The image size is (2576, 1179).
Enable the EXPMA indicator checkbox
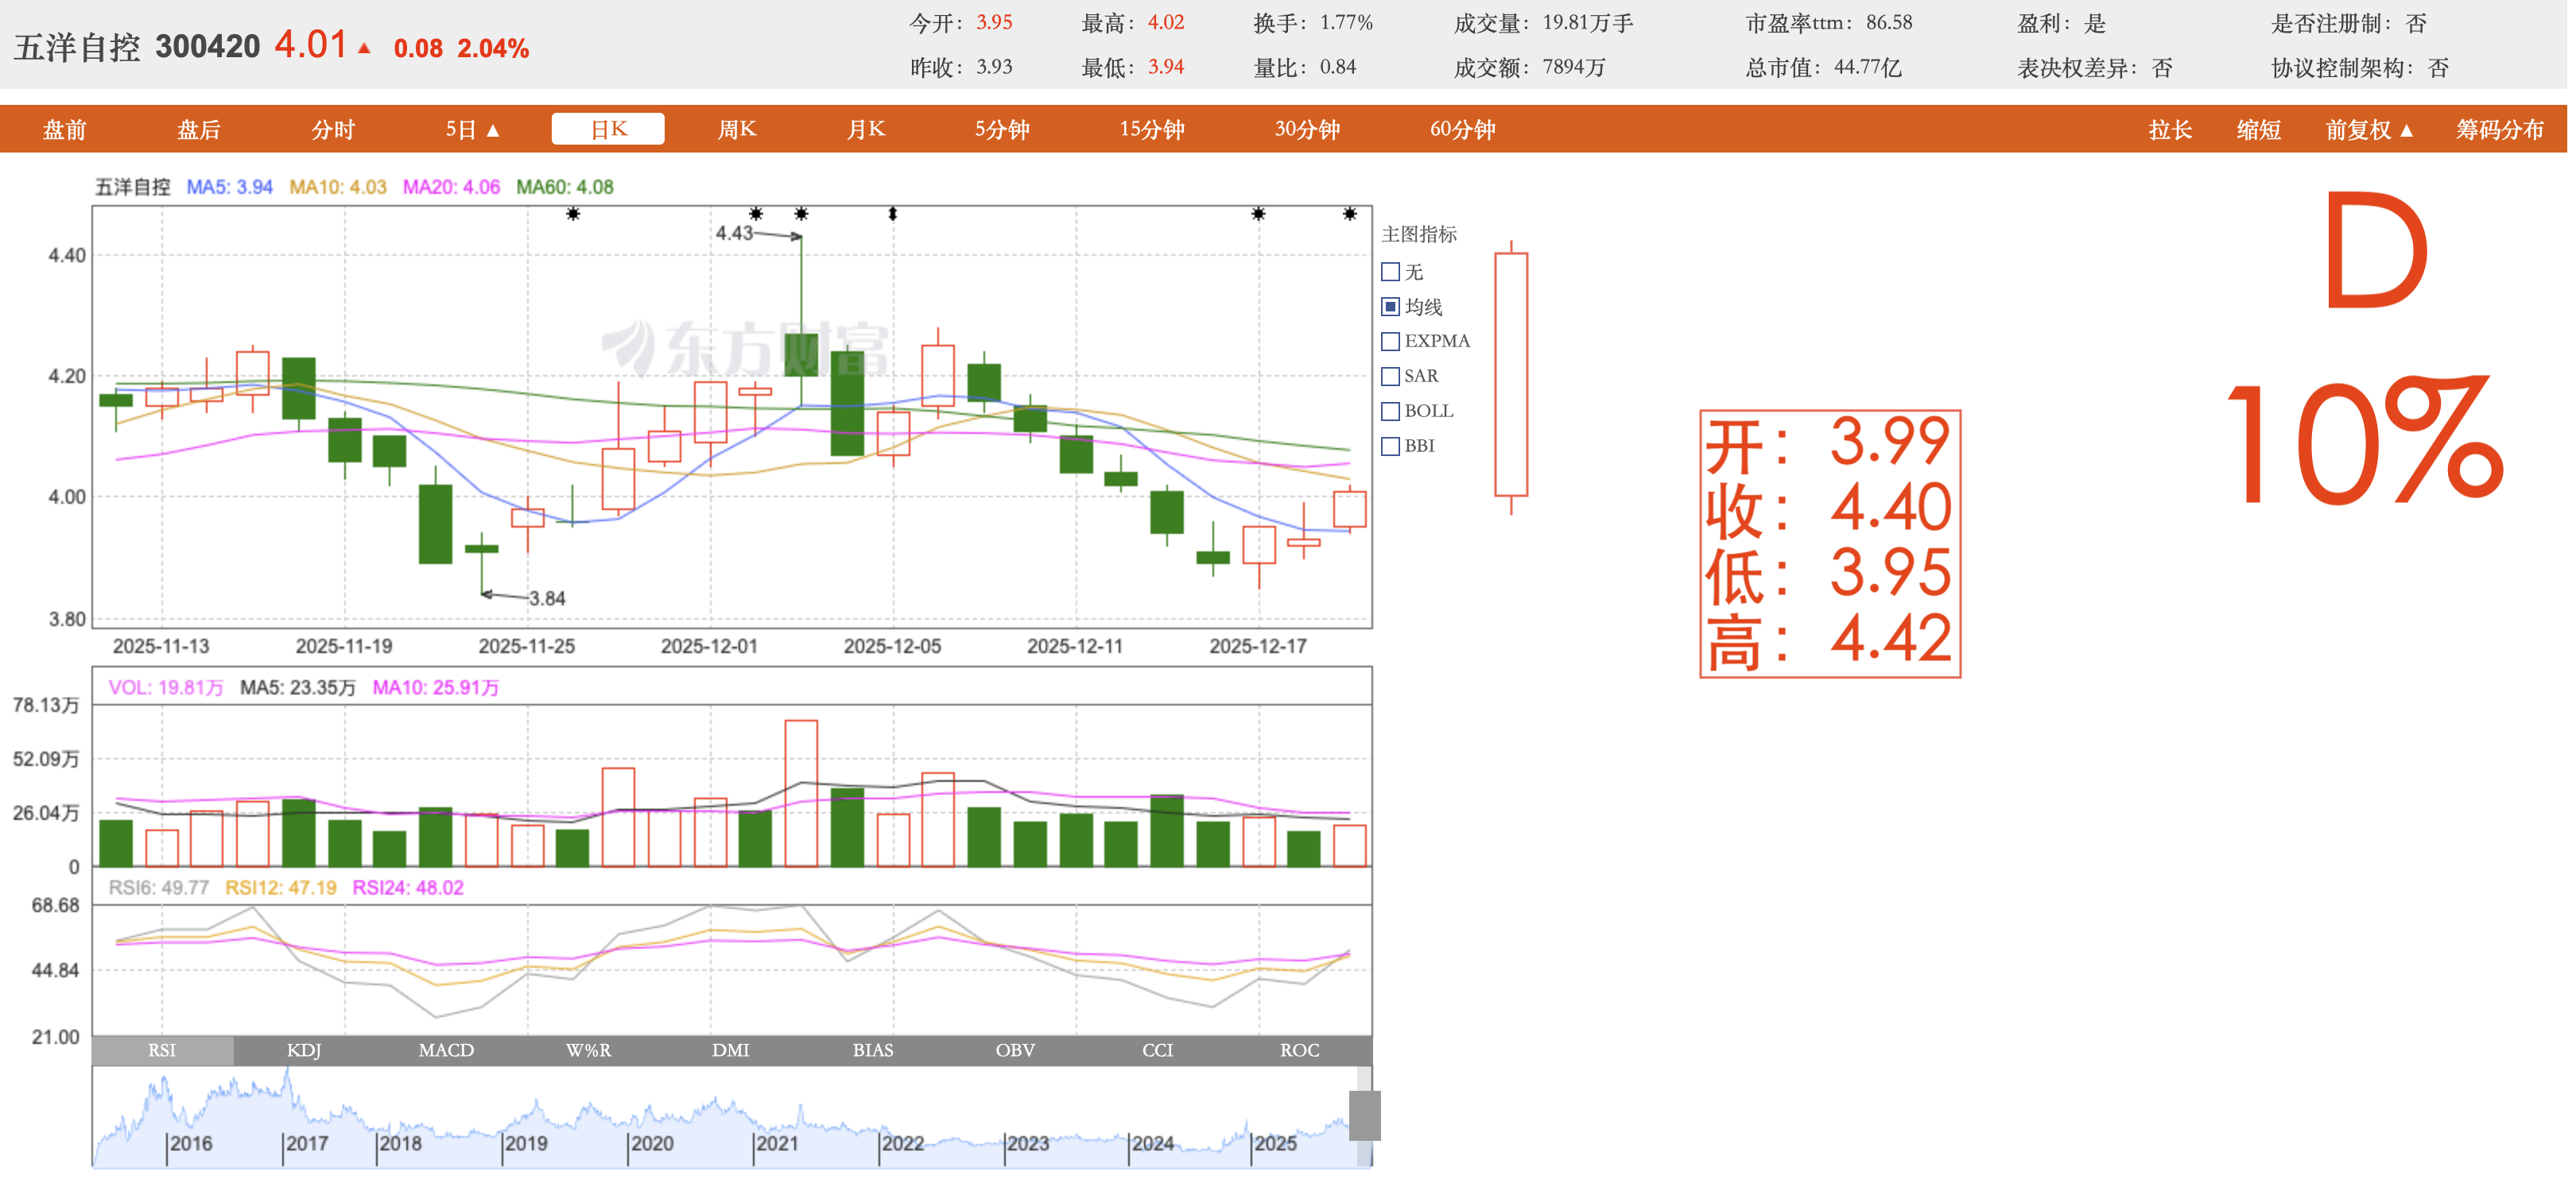pyautogui.click(x=1390, y=342)
